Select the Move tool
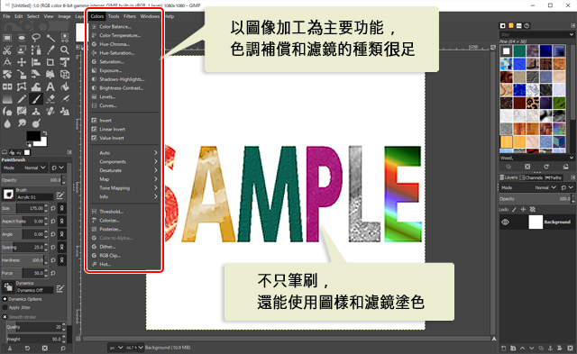The width and height of the screenshot is (577, 354). (x=22, y=62)
